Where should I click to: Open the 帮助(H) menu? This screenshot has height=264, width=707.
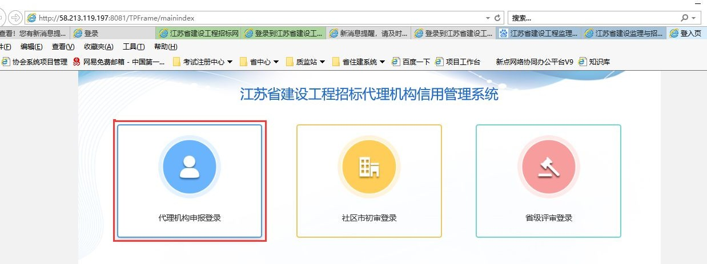click(x=166, y=47)
